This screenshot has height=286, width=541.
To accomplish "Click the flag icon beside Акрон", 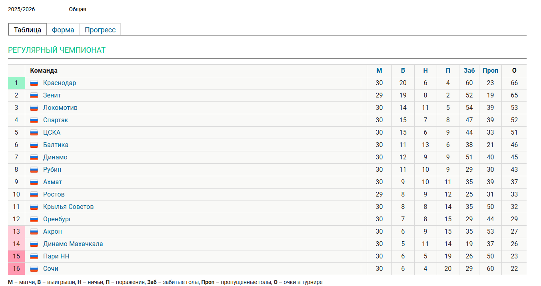I will (x=34, y=232).
